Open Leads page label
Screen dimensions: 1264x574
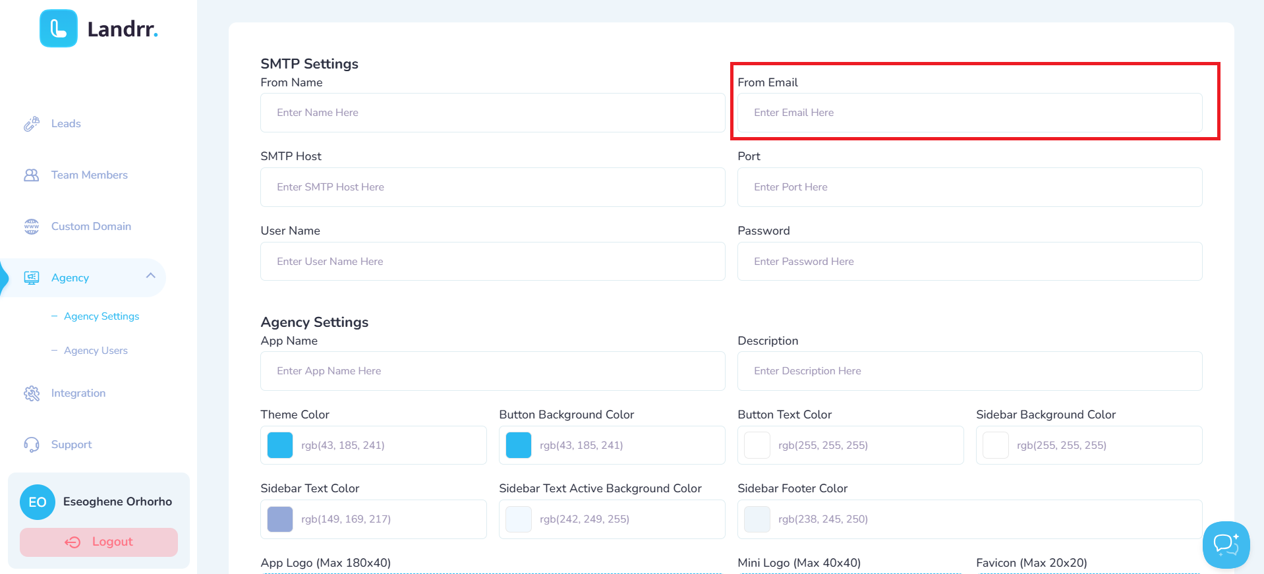66,124
